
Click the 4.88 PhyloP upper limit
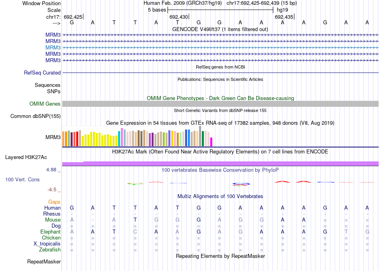click(51, 170)
